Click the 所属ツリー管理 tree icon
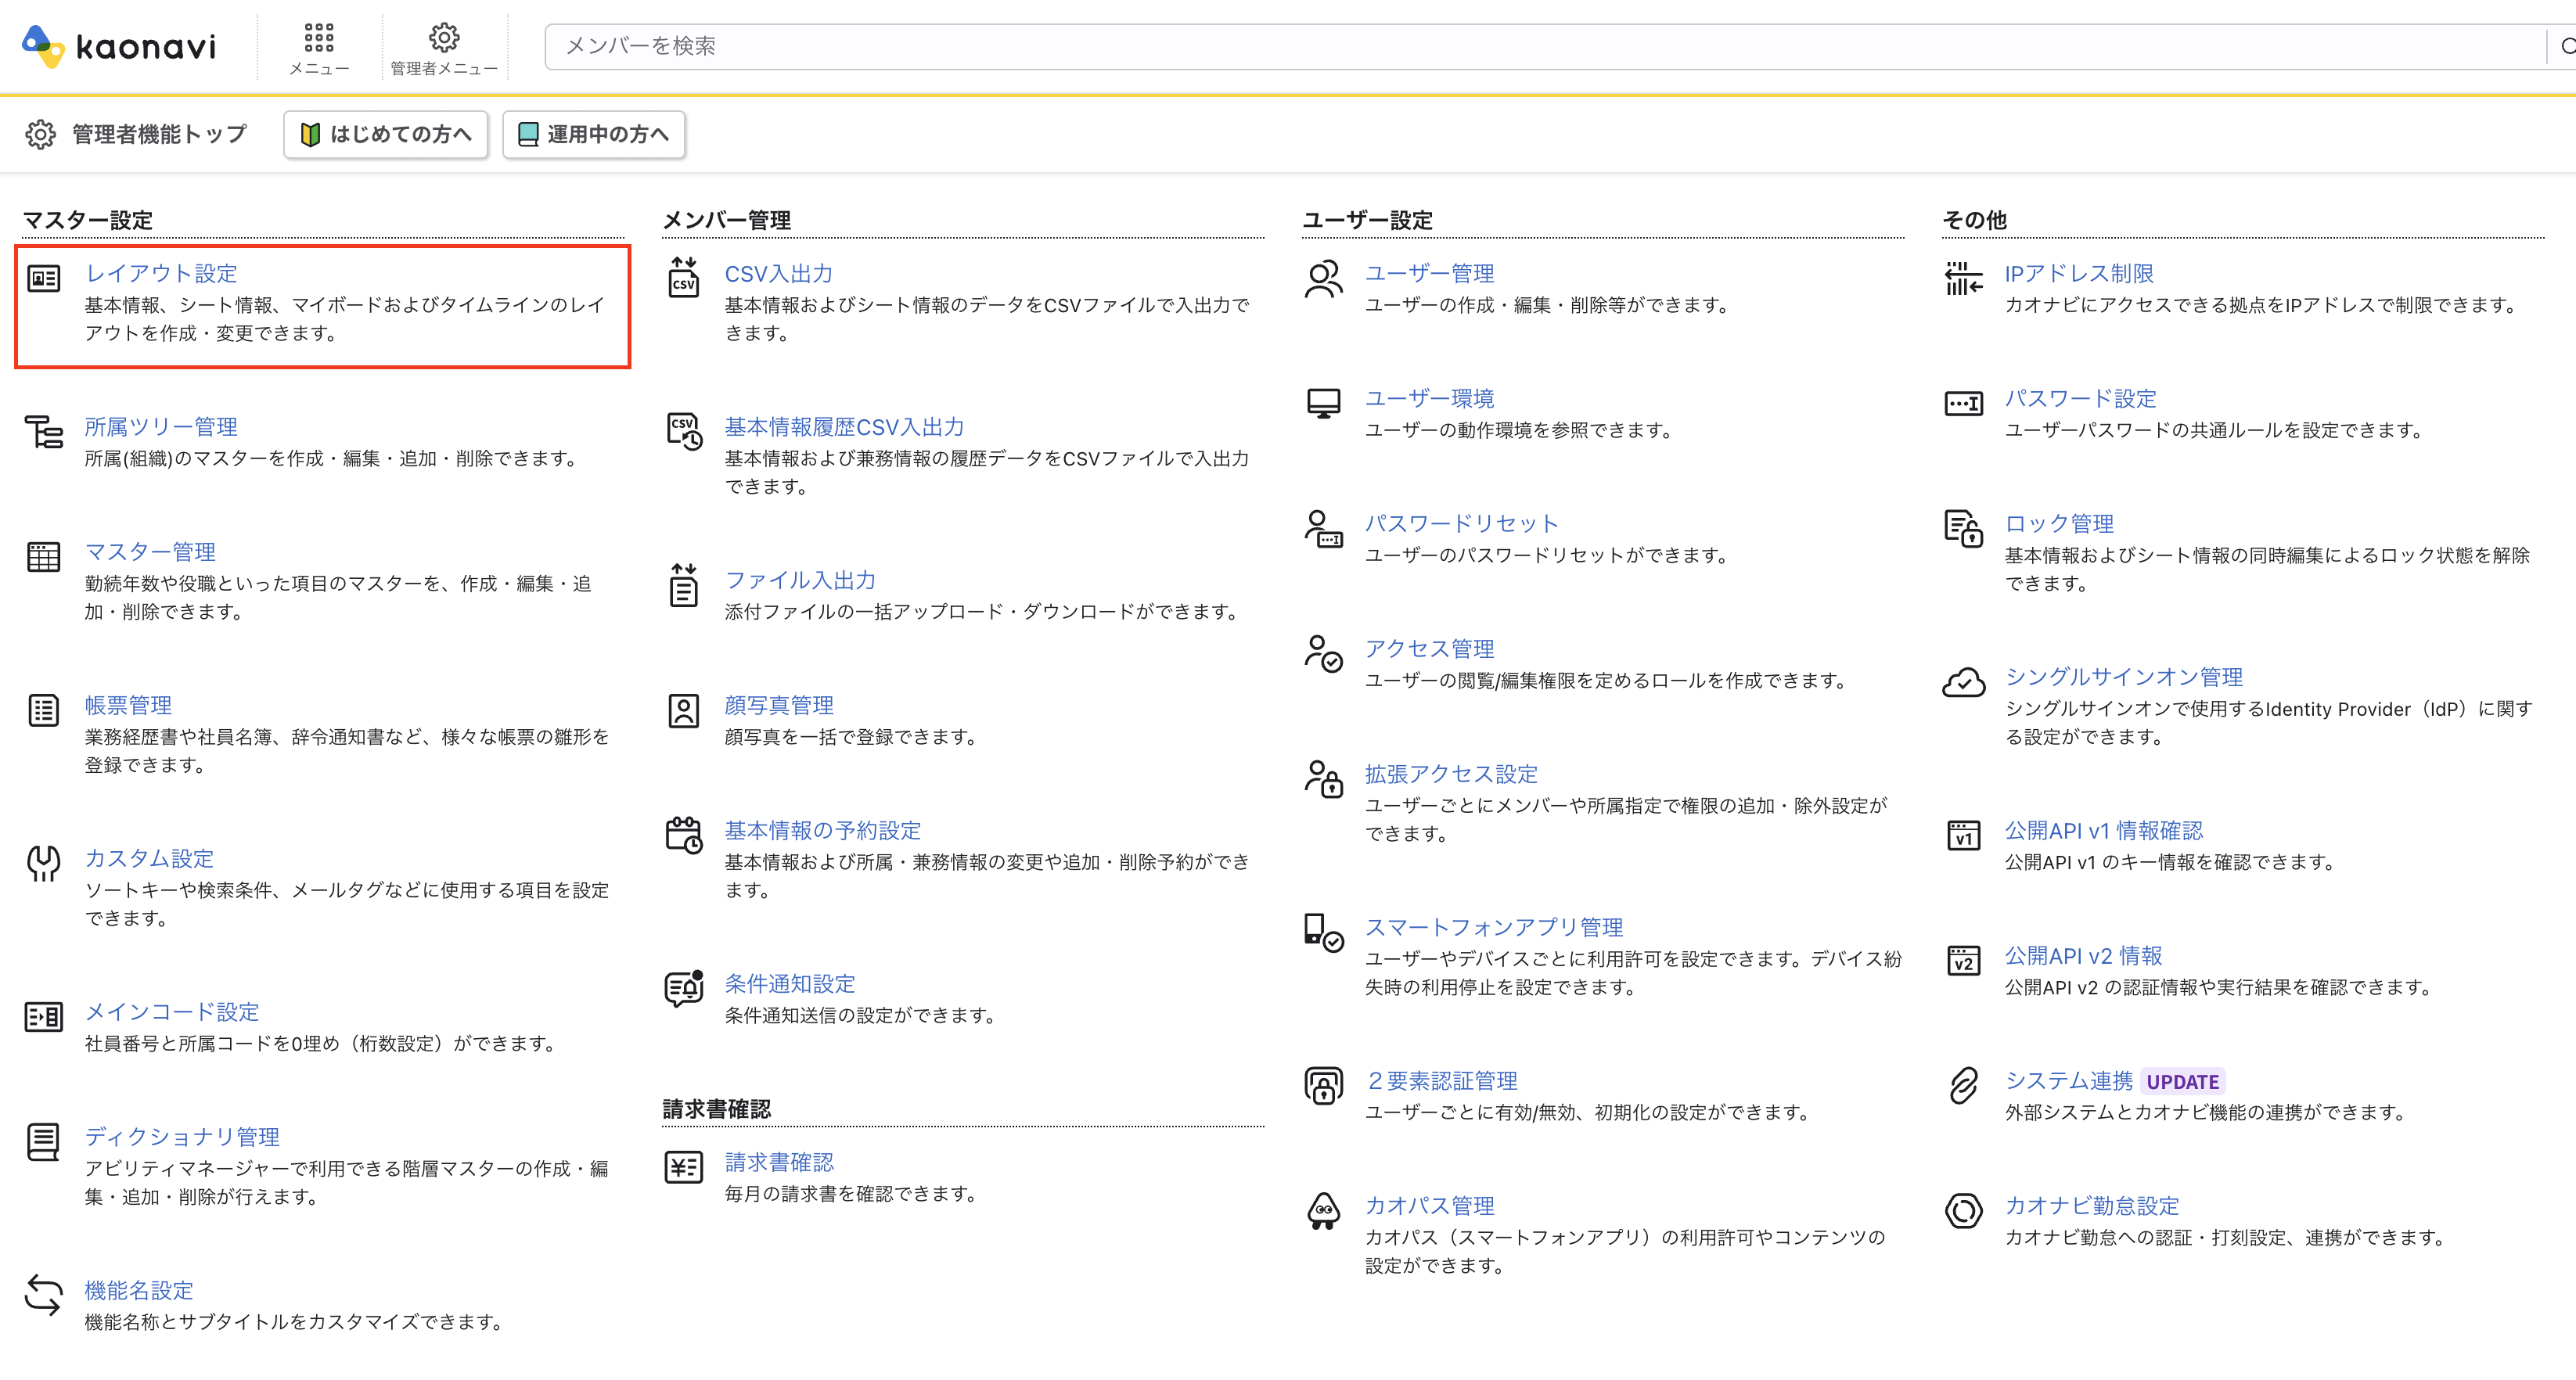The height and width of the screenshot is (1380, 2576). point(43,432)
